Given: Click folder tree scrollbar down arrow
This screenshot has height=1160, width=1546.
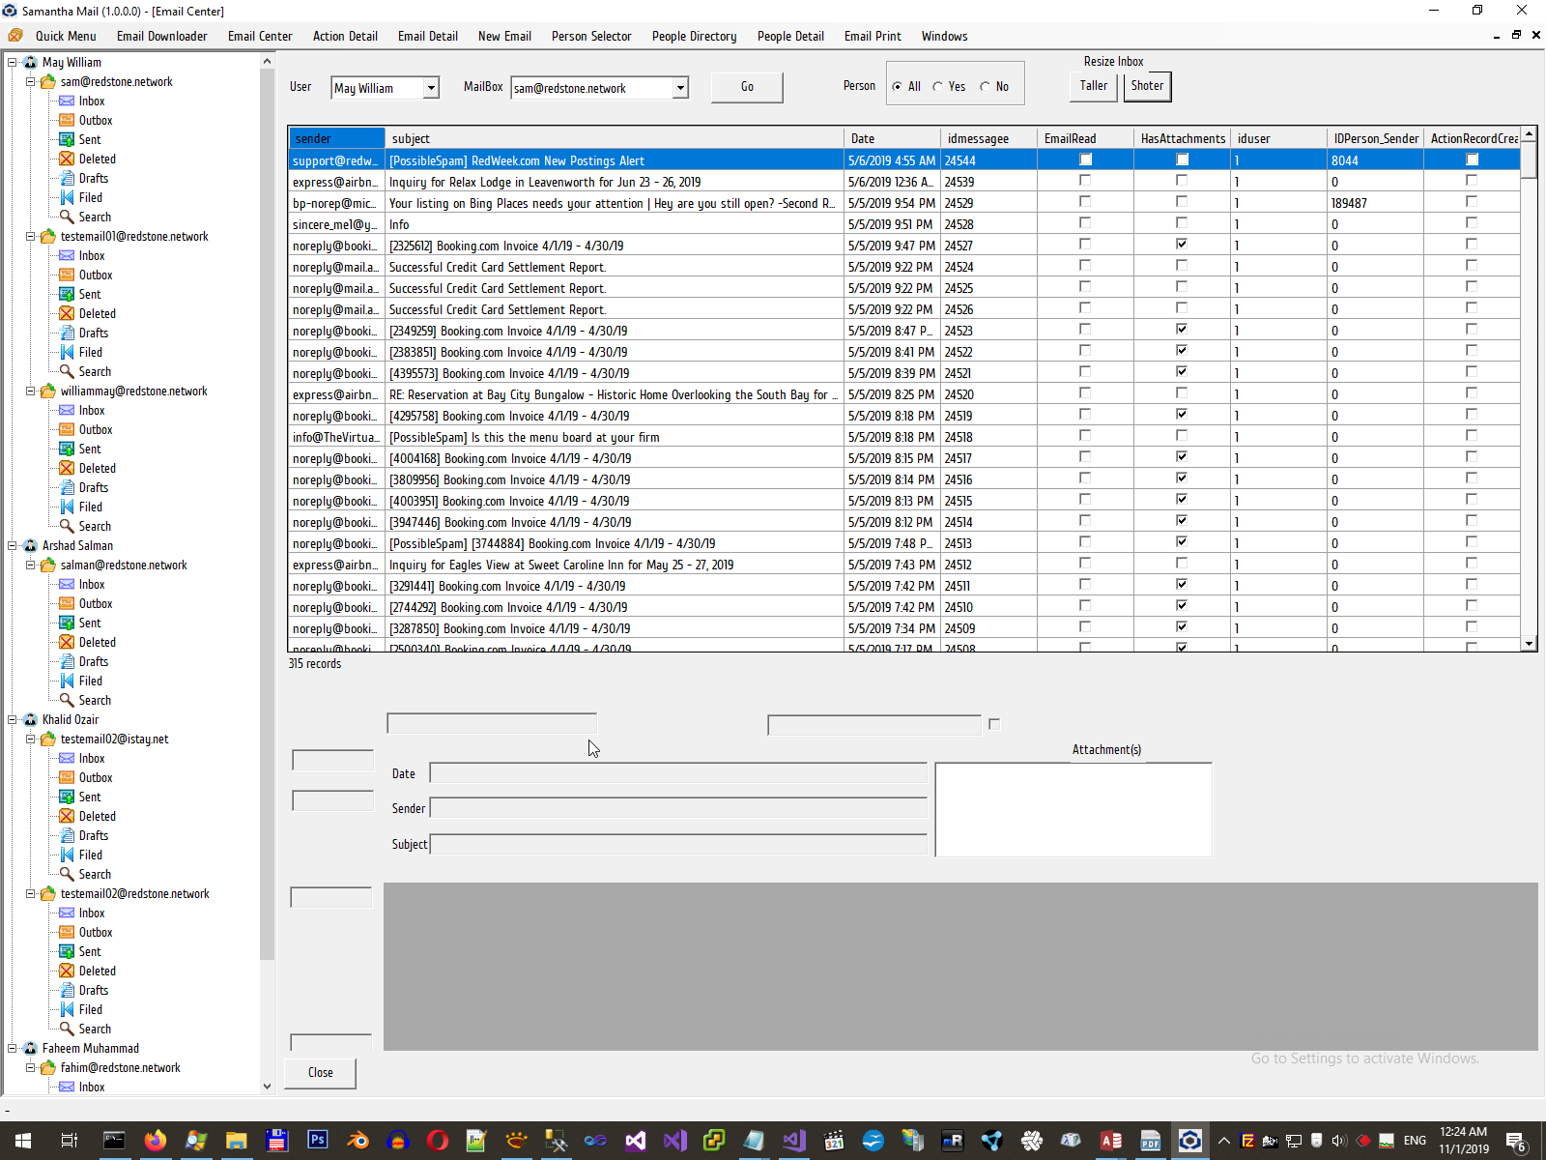Looking at the screenshot, I should 267,1087.
